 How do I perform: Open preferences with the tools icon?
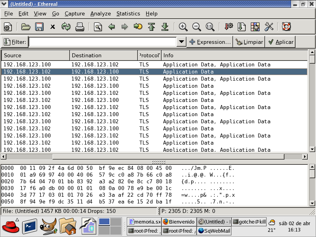tap(269, 27)
